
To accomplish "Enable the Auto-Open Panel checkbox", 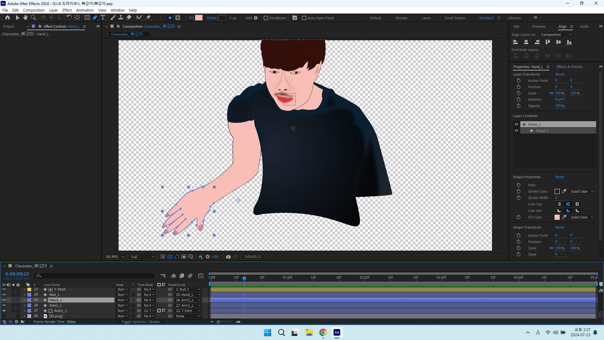I will pos(304,18).
